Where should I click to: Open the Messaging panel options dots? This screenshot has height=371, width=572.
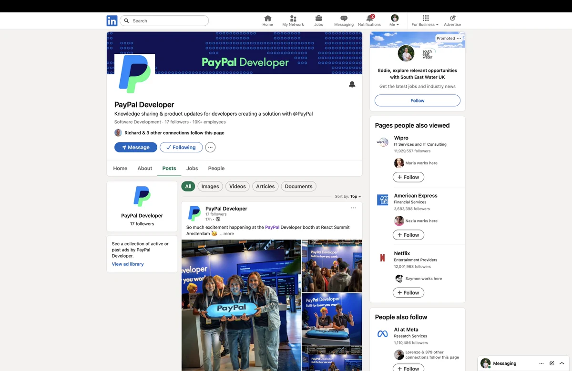click(x=541, y=363)
